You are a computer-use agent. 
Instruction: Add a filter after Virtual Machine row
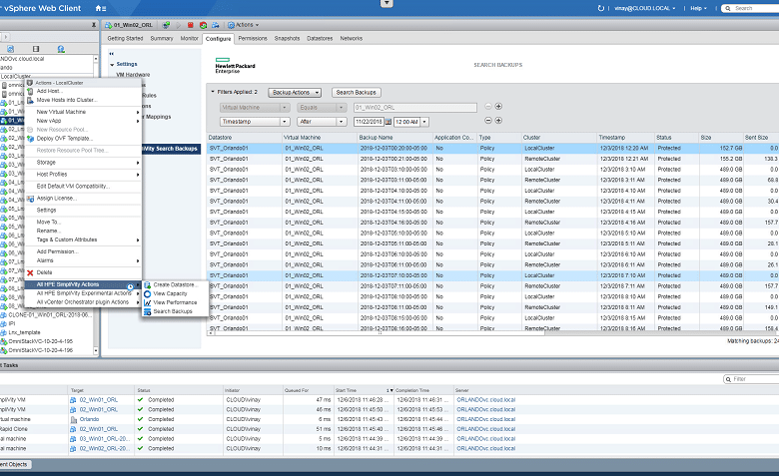coord(498,106)
